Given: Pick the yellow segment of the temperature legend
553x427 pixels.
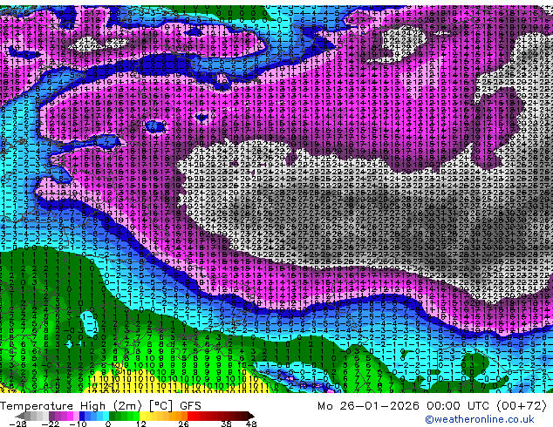Looking at the screenshot, I should point(142,416).
